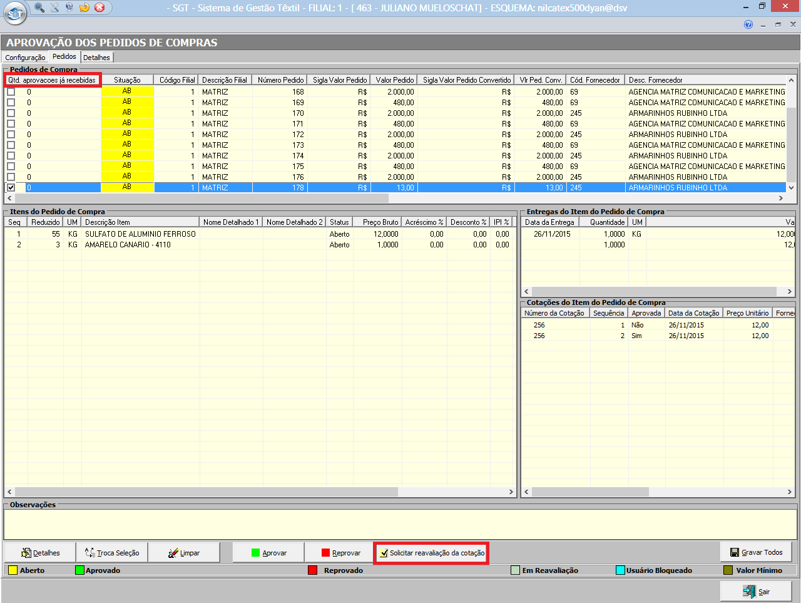The width and height of the screenshot is (801, 603).
Task: Click the red stop icon in quick toolbar
Action: [x=99, y=8]
